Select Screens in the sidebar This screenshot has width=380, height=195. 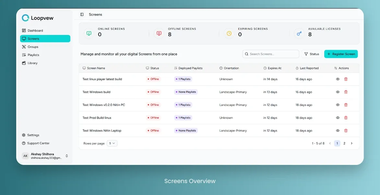[x=45, y=39]
